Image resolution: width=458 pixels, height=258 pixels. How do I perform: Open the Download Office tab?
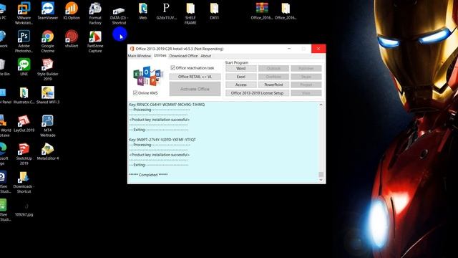tap(183, 56)
